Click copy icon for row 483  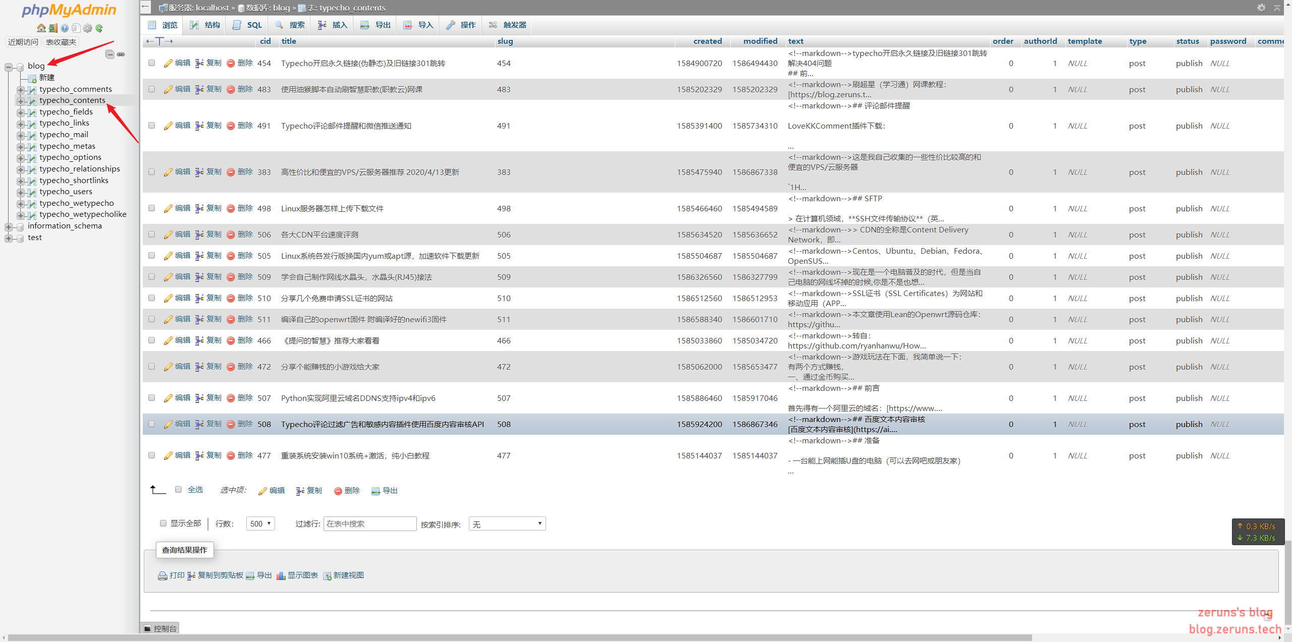click(199, 89)
